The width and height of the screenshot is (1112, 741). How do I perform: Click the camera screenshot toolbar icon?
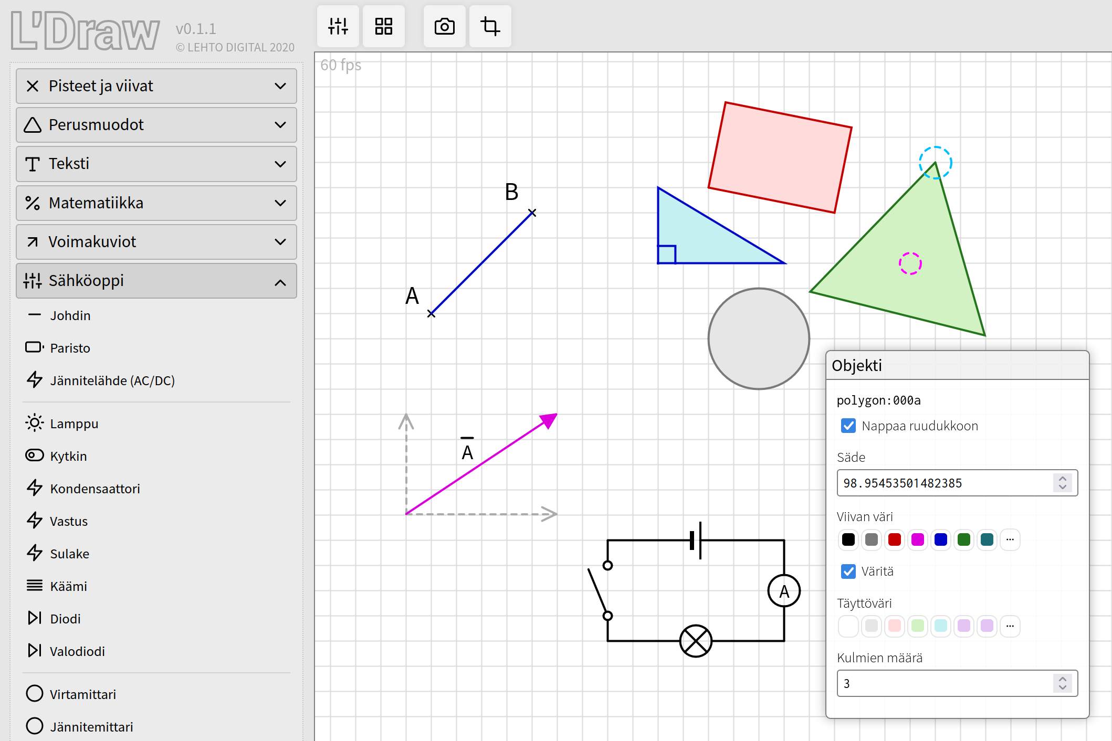click(x=444, y=26)
